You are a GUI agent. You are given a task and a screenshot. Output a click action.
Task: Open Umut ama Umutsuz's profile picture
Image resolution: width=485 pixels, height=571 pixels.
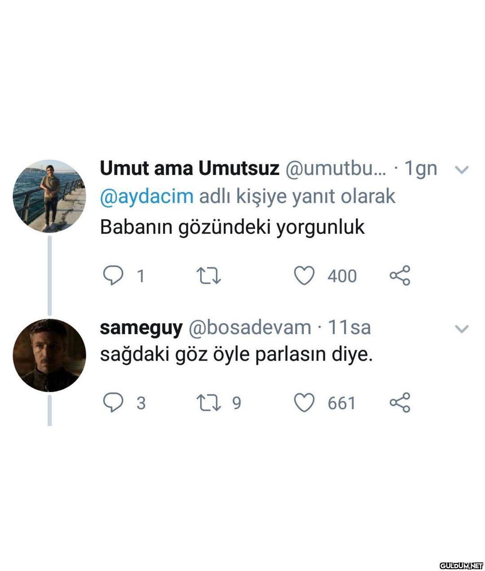(49, 196)
